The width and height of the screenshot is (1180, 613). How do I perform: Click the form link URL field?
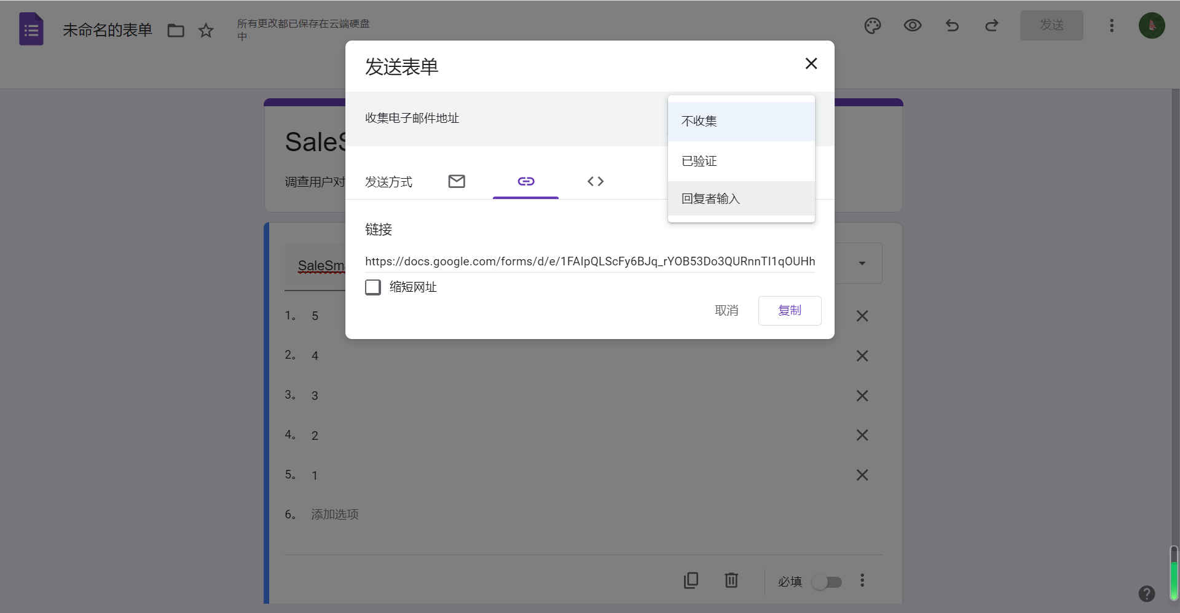(x=589, y=262)
